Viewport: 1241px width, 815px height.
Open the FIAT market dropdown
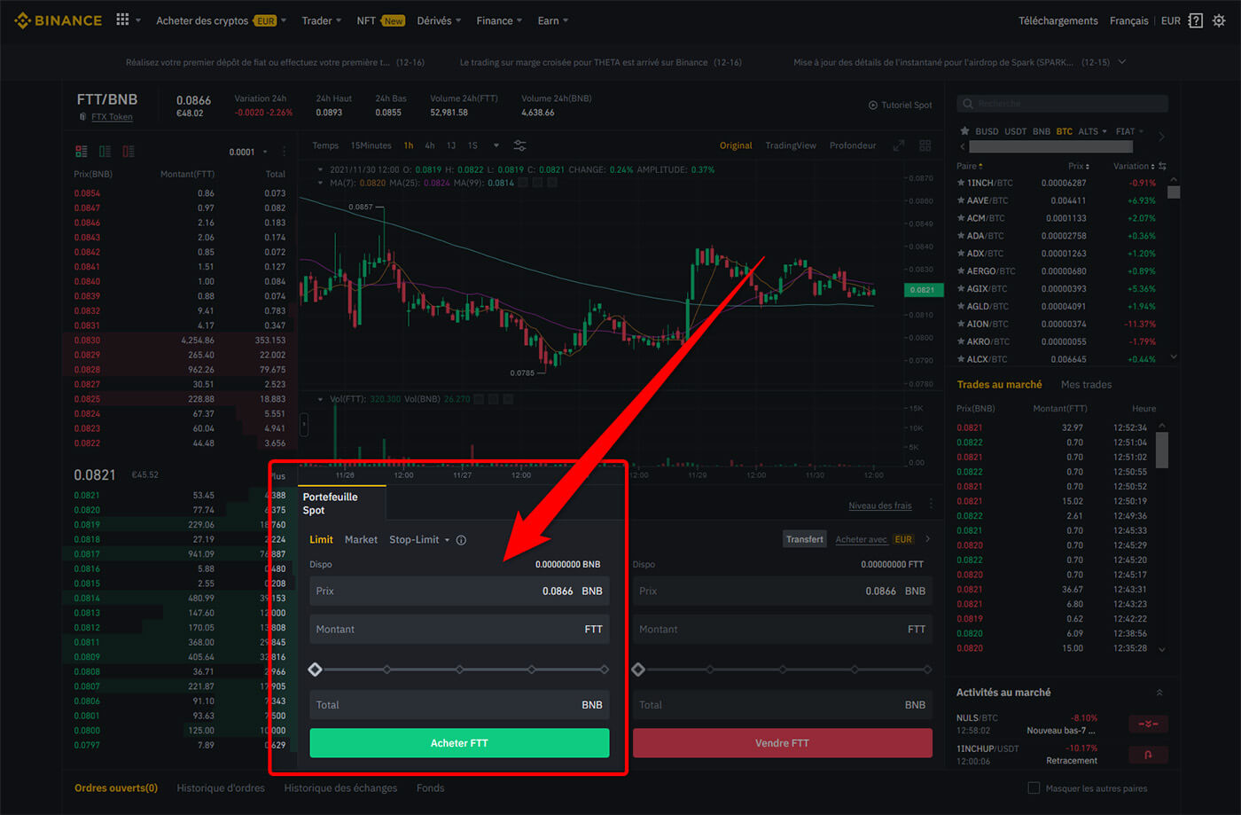click(1129, 131)
